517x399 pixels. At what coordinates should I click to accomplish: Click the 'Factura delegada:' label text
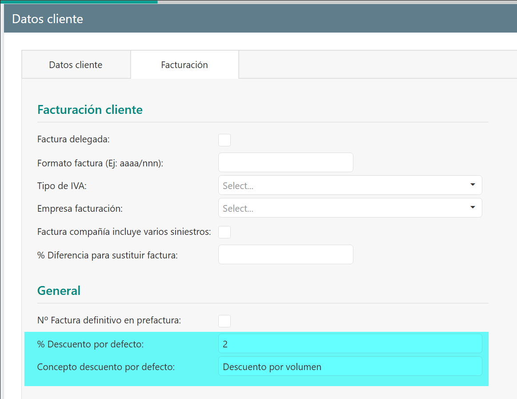(73, 139)
